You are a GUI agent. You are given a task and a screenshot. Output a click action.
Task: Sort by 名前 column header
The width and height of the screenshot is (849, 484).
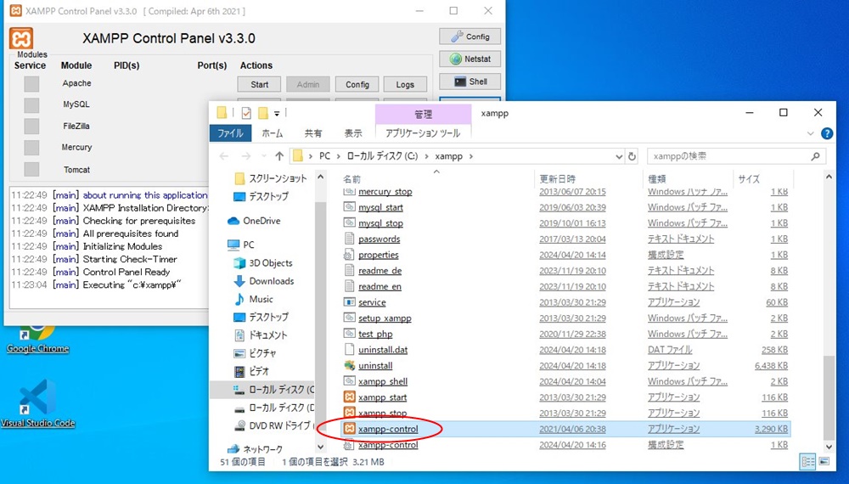[352, 178]
